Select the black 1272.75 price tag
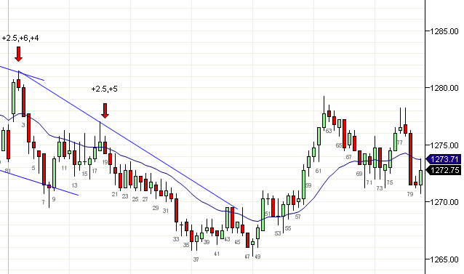 click(x=444, y=170)
